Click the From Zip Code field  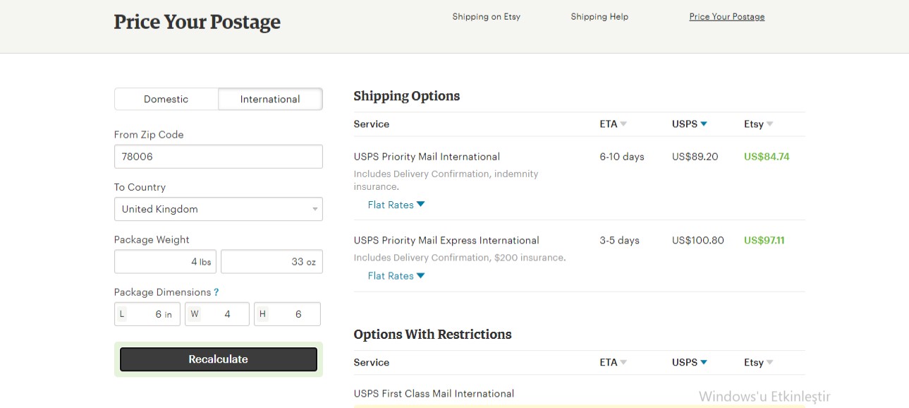point(218,157)
